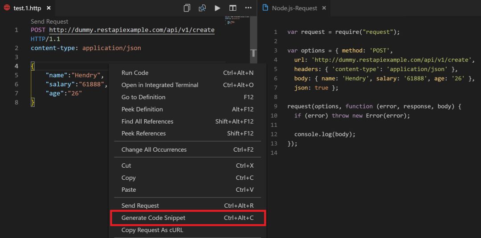The image size is (481, 238).
Task: Click the overlapping pages icon in editor toolbar
Action: click(187, 8)
